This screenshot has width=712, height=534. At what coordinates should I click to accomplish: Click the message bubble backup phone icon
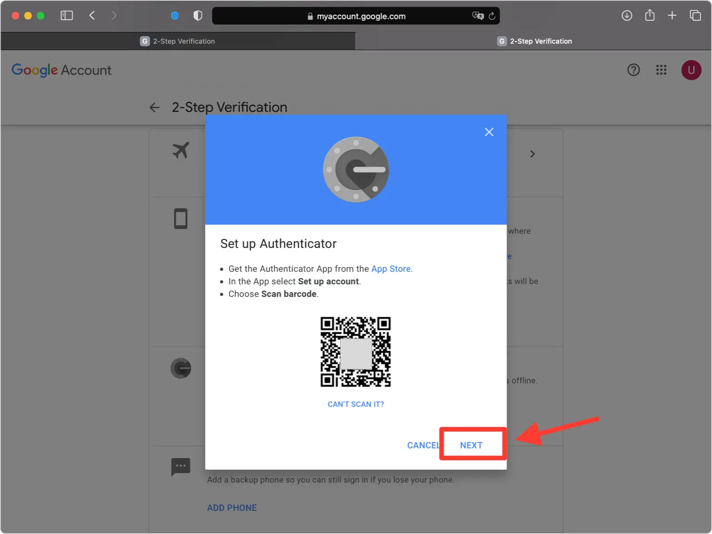coord(181,467)
